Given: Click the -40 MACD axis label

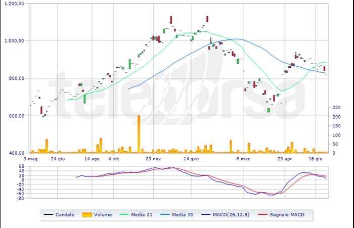Looking at the screenshot, I should [20, 189].
